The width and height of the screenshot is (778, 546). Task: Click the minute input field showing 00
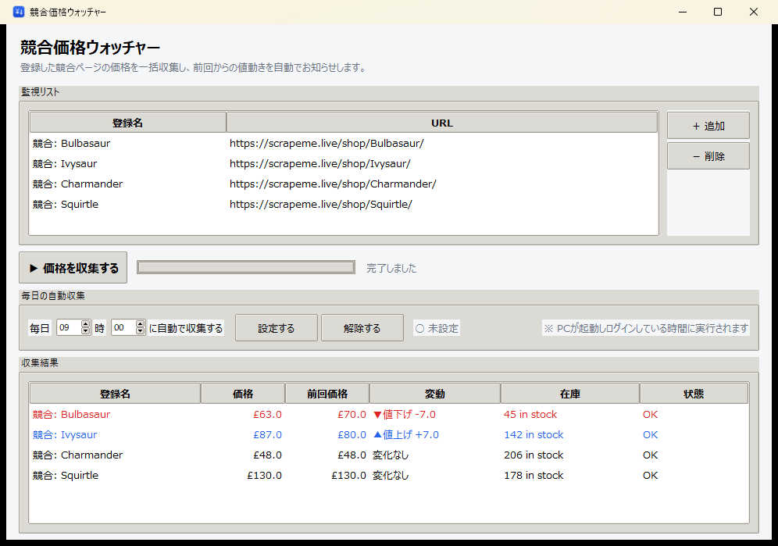pos(123,327)
